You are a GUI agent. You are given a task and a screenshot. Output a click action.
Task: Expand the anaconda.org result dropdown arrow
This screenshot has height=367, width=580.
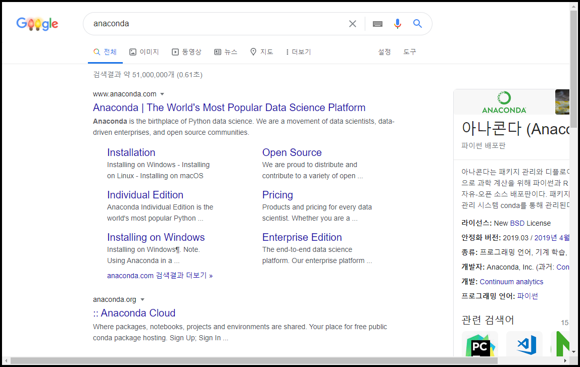[142, 300]
